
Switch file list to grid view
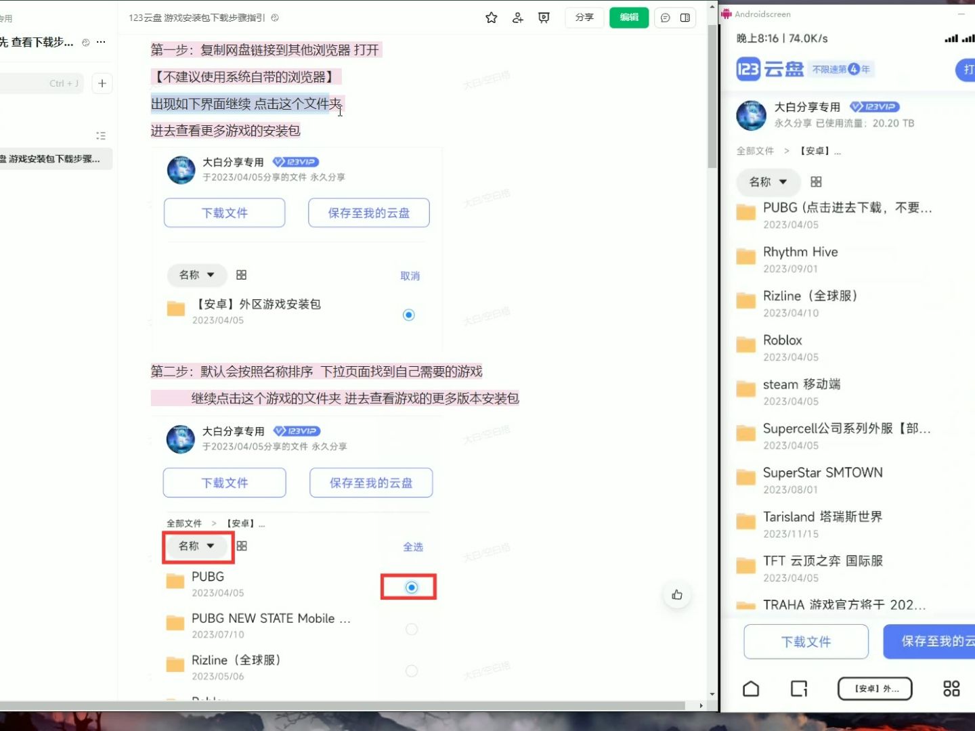coord(815,182)
